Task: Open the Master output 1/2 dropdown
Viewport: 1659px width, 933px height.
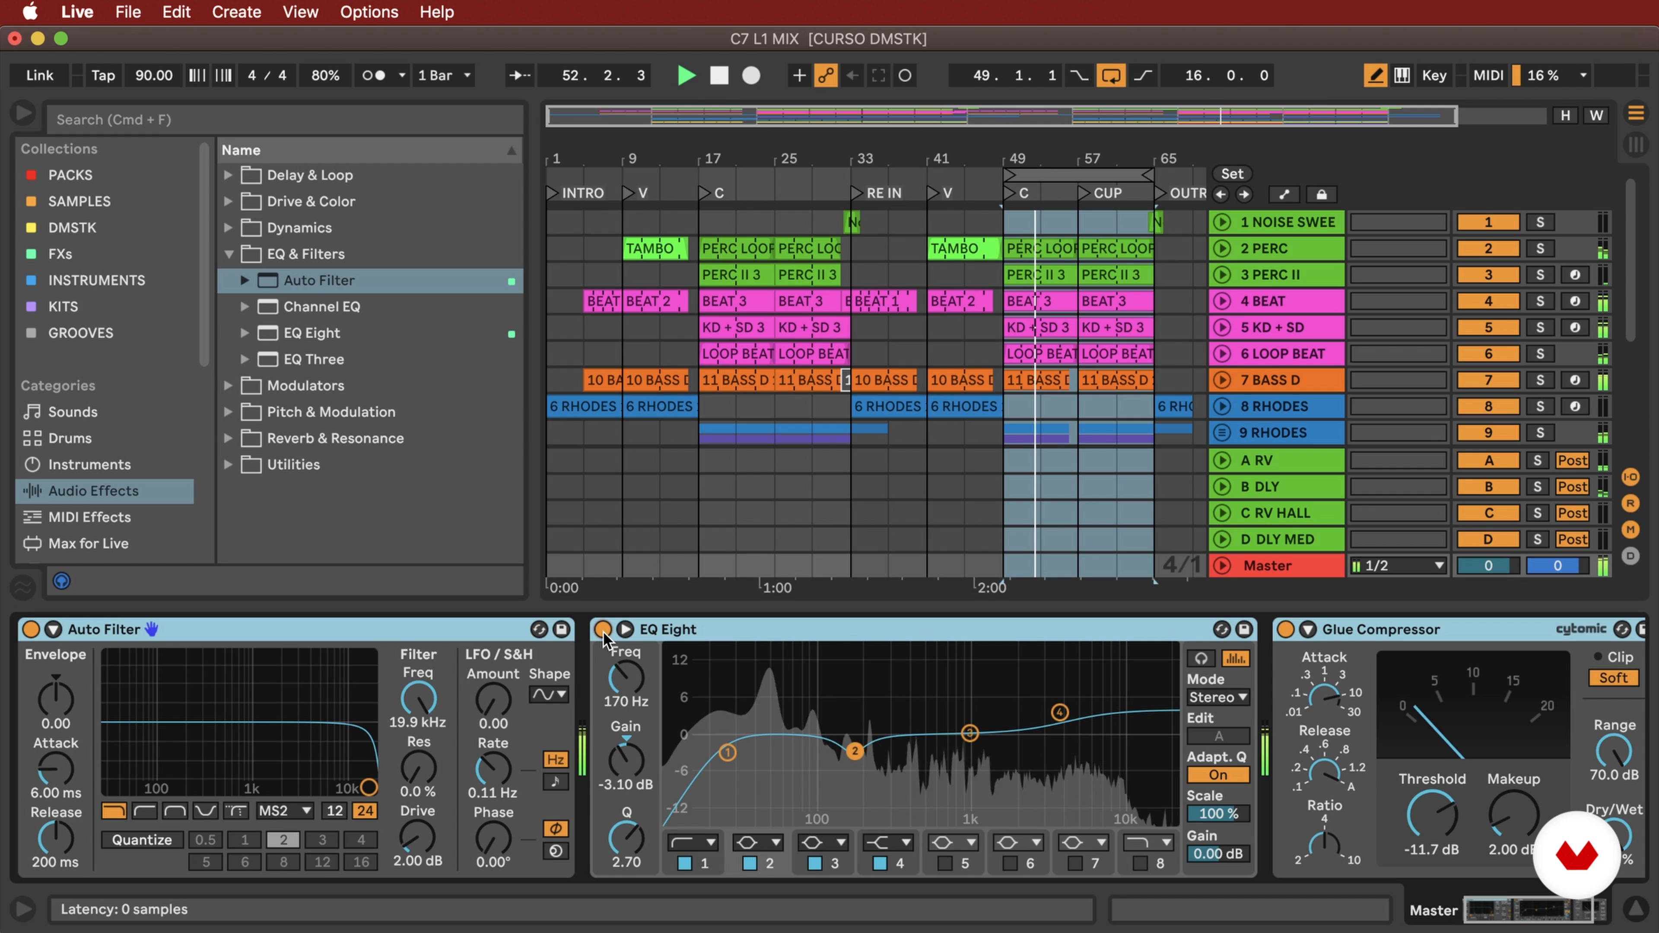Action: (1399, 565)
